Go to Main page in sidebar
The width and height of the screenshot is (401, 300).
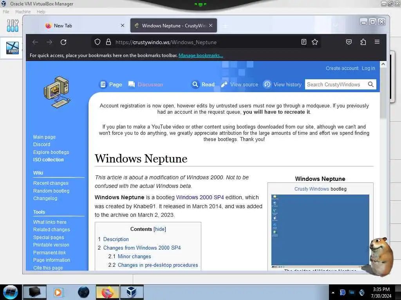(x=44, y=137)
